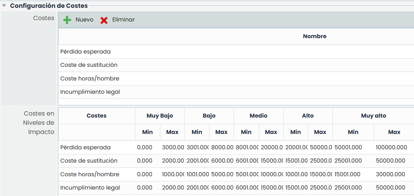Edit Pérdida esperada Muy alto Max value 100000
Screen dimensions: 414x196
point(391,148)
